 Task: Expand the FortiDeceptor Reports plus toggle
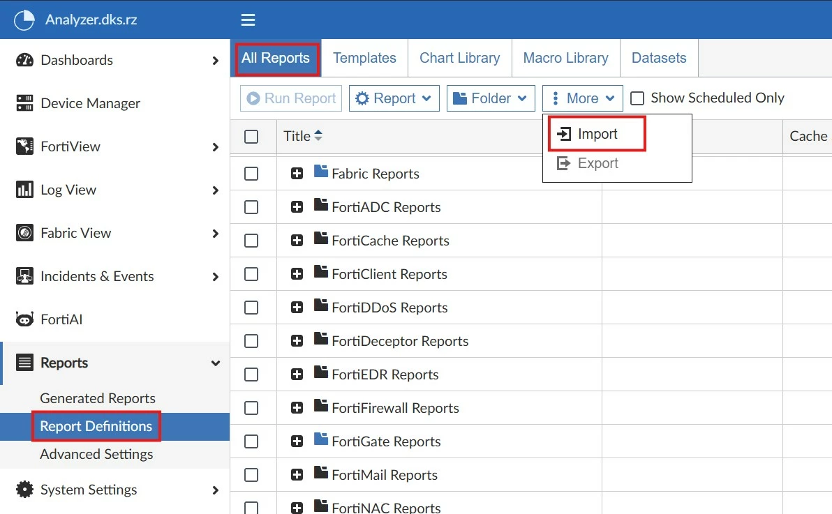pyautogui.click(x=297, y=340)
